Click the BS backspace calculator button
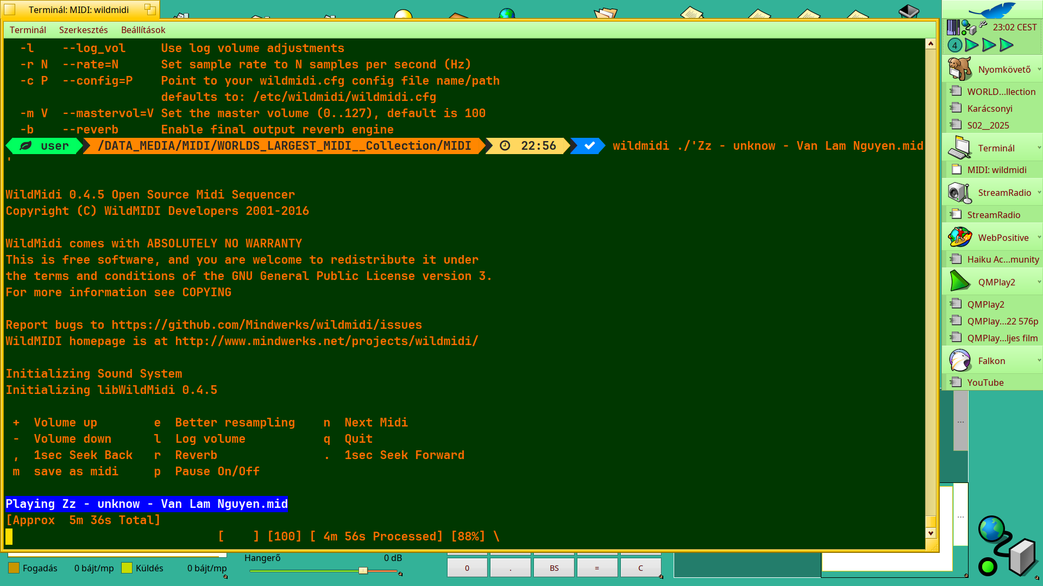Screen dimensions: 1043x586 tap(554, 568)
